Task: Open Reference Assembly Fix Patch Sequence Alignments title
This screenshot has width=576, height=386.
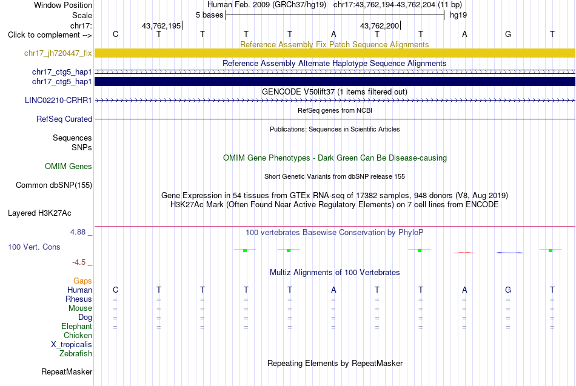Action: [335, 44]
